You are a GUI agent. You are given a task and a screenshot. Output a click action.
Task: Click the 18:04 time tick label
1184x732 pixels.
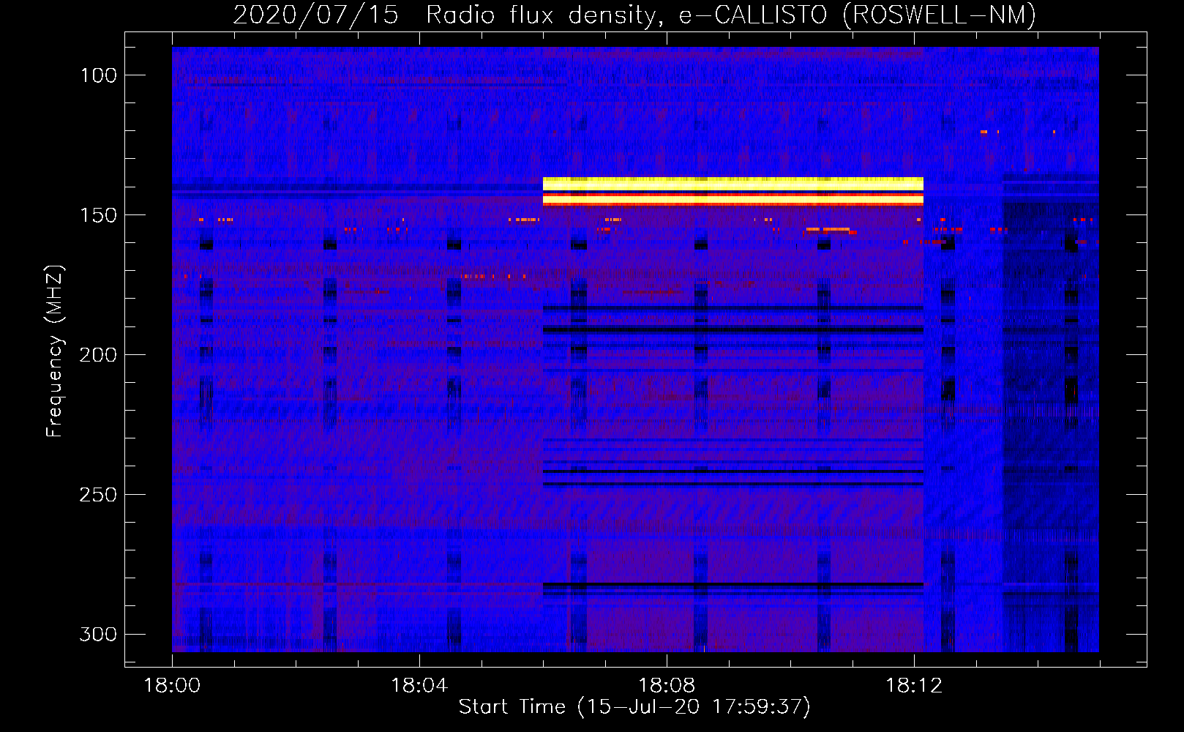[x=419, y=686]
